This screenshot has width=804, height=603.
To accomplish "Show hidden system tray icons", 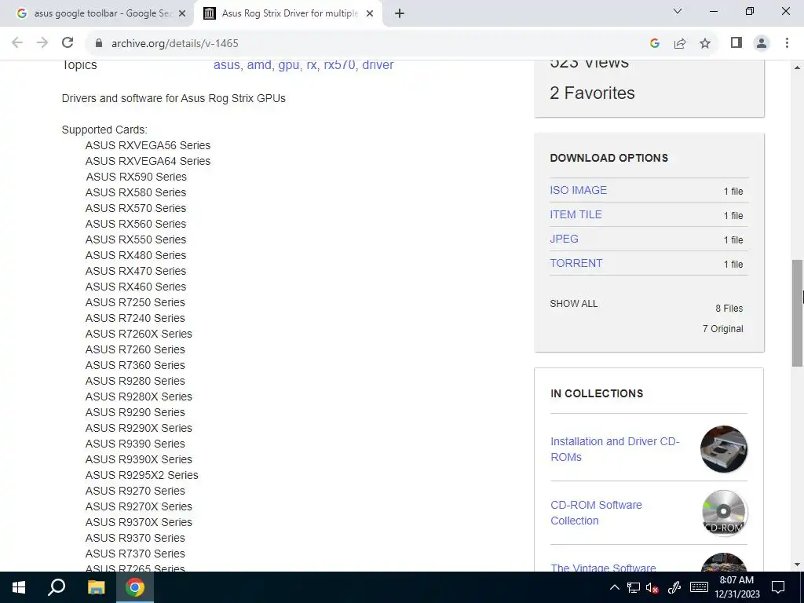I will click(614, 587).
